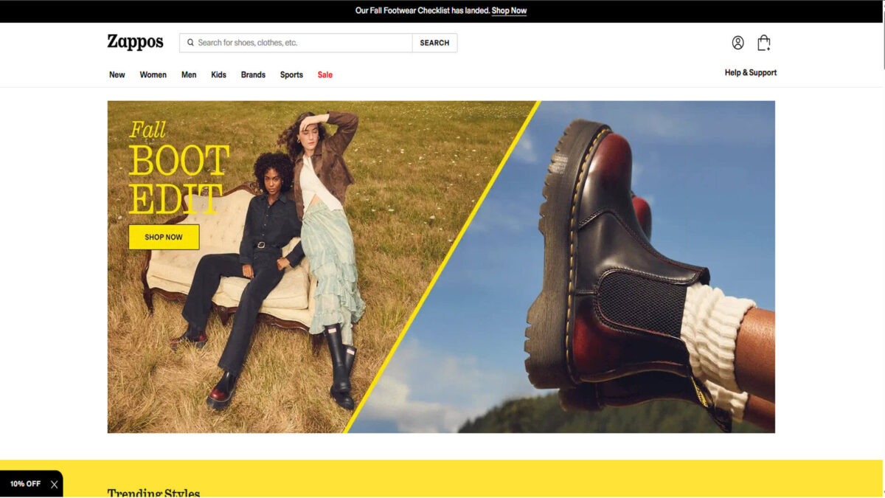Viewport: 885px width, 498px height.
Task: Open the Women navigation menu
Action: click(153, 75)
